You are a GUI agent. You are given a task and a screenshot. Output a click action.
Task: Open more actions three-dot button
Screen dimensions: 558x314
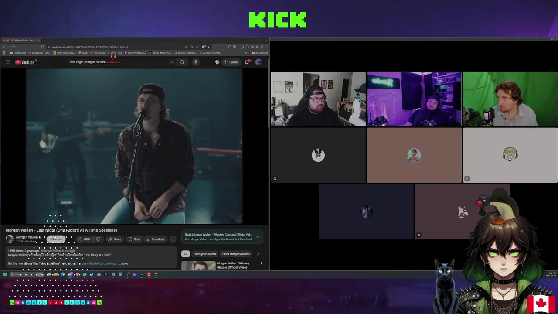(x=173, y=239)
